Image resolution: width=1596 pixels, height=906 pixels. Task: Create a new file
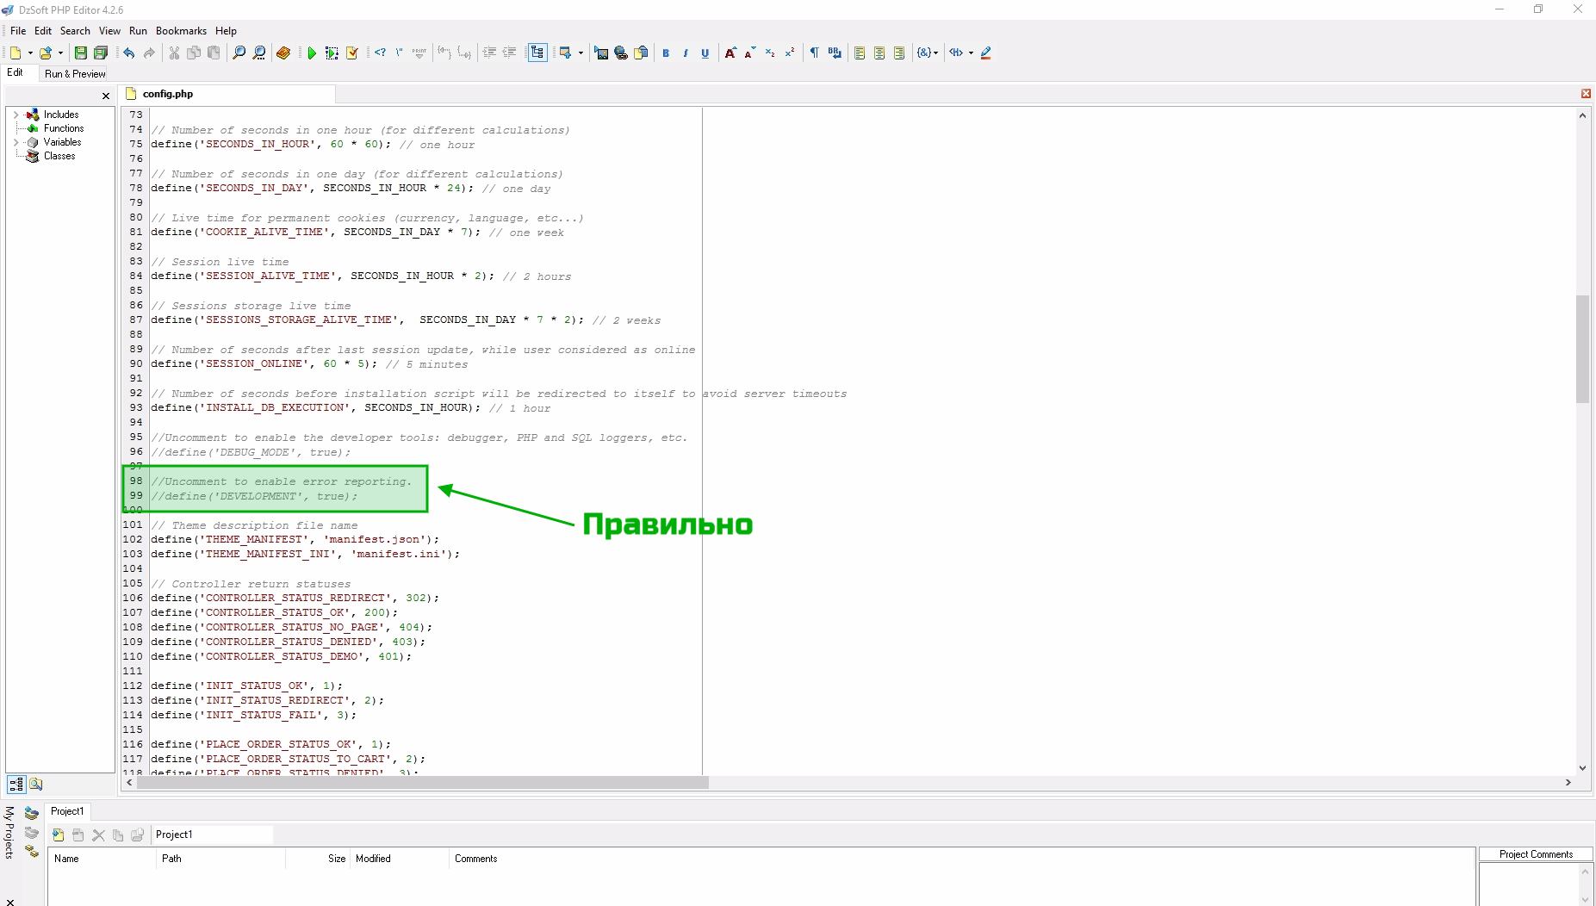(x=16, y=53)
